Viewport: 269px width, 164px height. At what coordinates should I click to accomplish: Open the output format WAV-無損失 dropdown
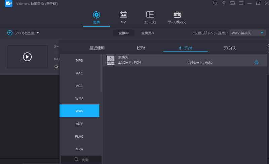click(x=247, y=33)
